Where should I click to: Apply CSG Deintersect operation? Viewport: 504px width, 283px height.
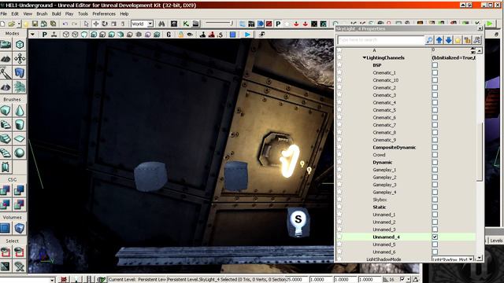pos(20,204)
